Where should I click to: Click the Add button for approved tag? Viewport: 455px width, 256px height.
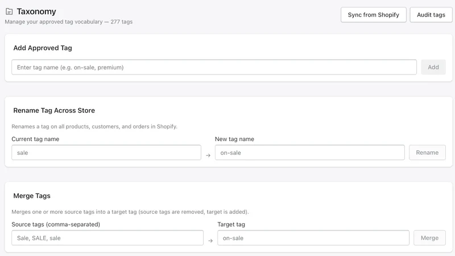(433, 67)
